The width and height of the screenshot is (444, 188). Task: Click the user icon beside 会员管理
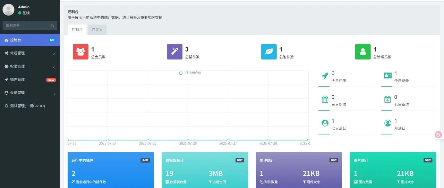click(6, 93)
